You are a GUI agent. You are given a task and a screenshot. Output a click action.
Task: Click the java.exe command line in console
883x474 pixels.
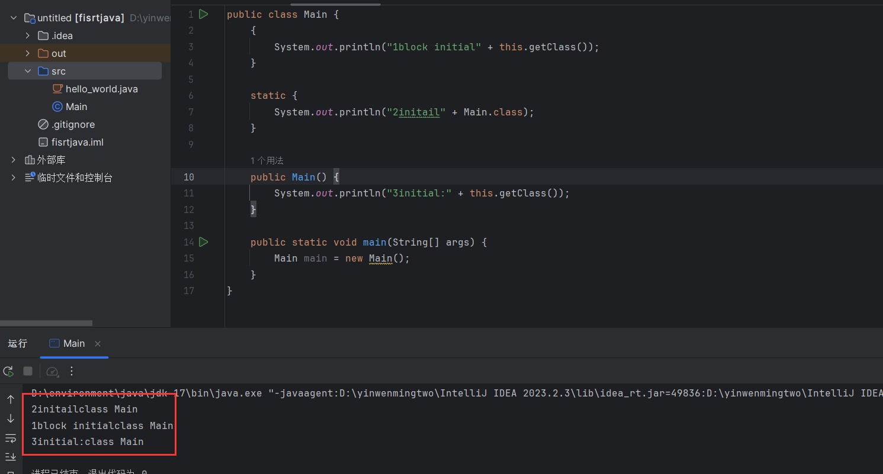pos(457,393)
